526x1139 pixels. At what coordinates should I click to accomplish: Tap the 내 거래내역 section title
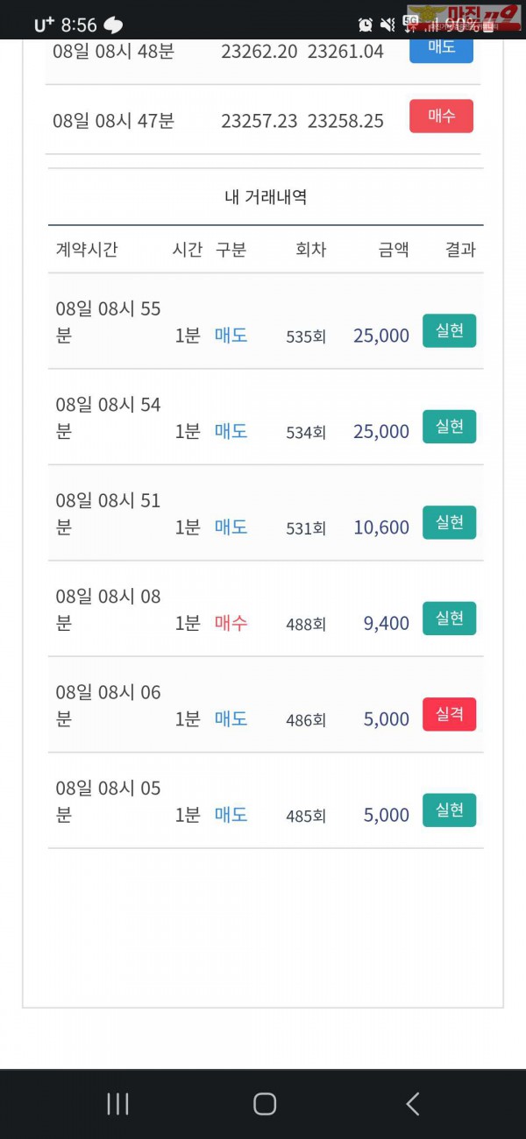click(x=266, y=197)
